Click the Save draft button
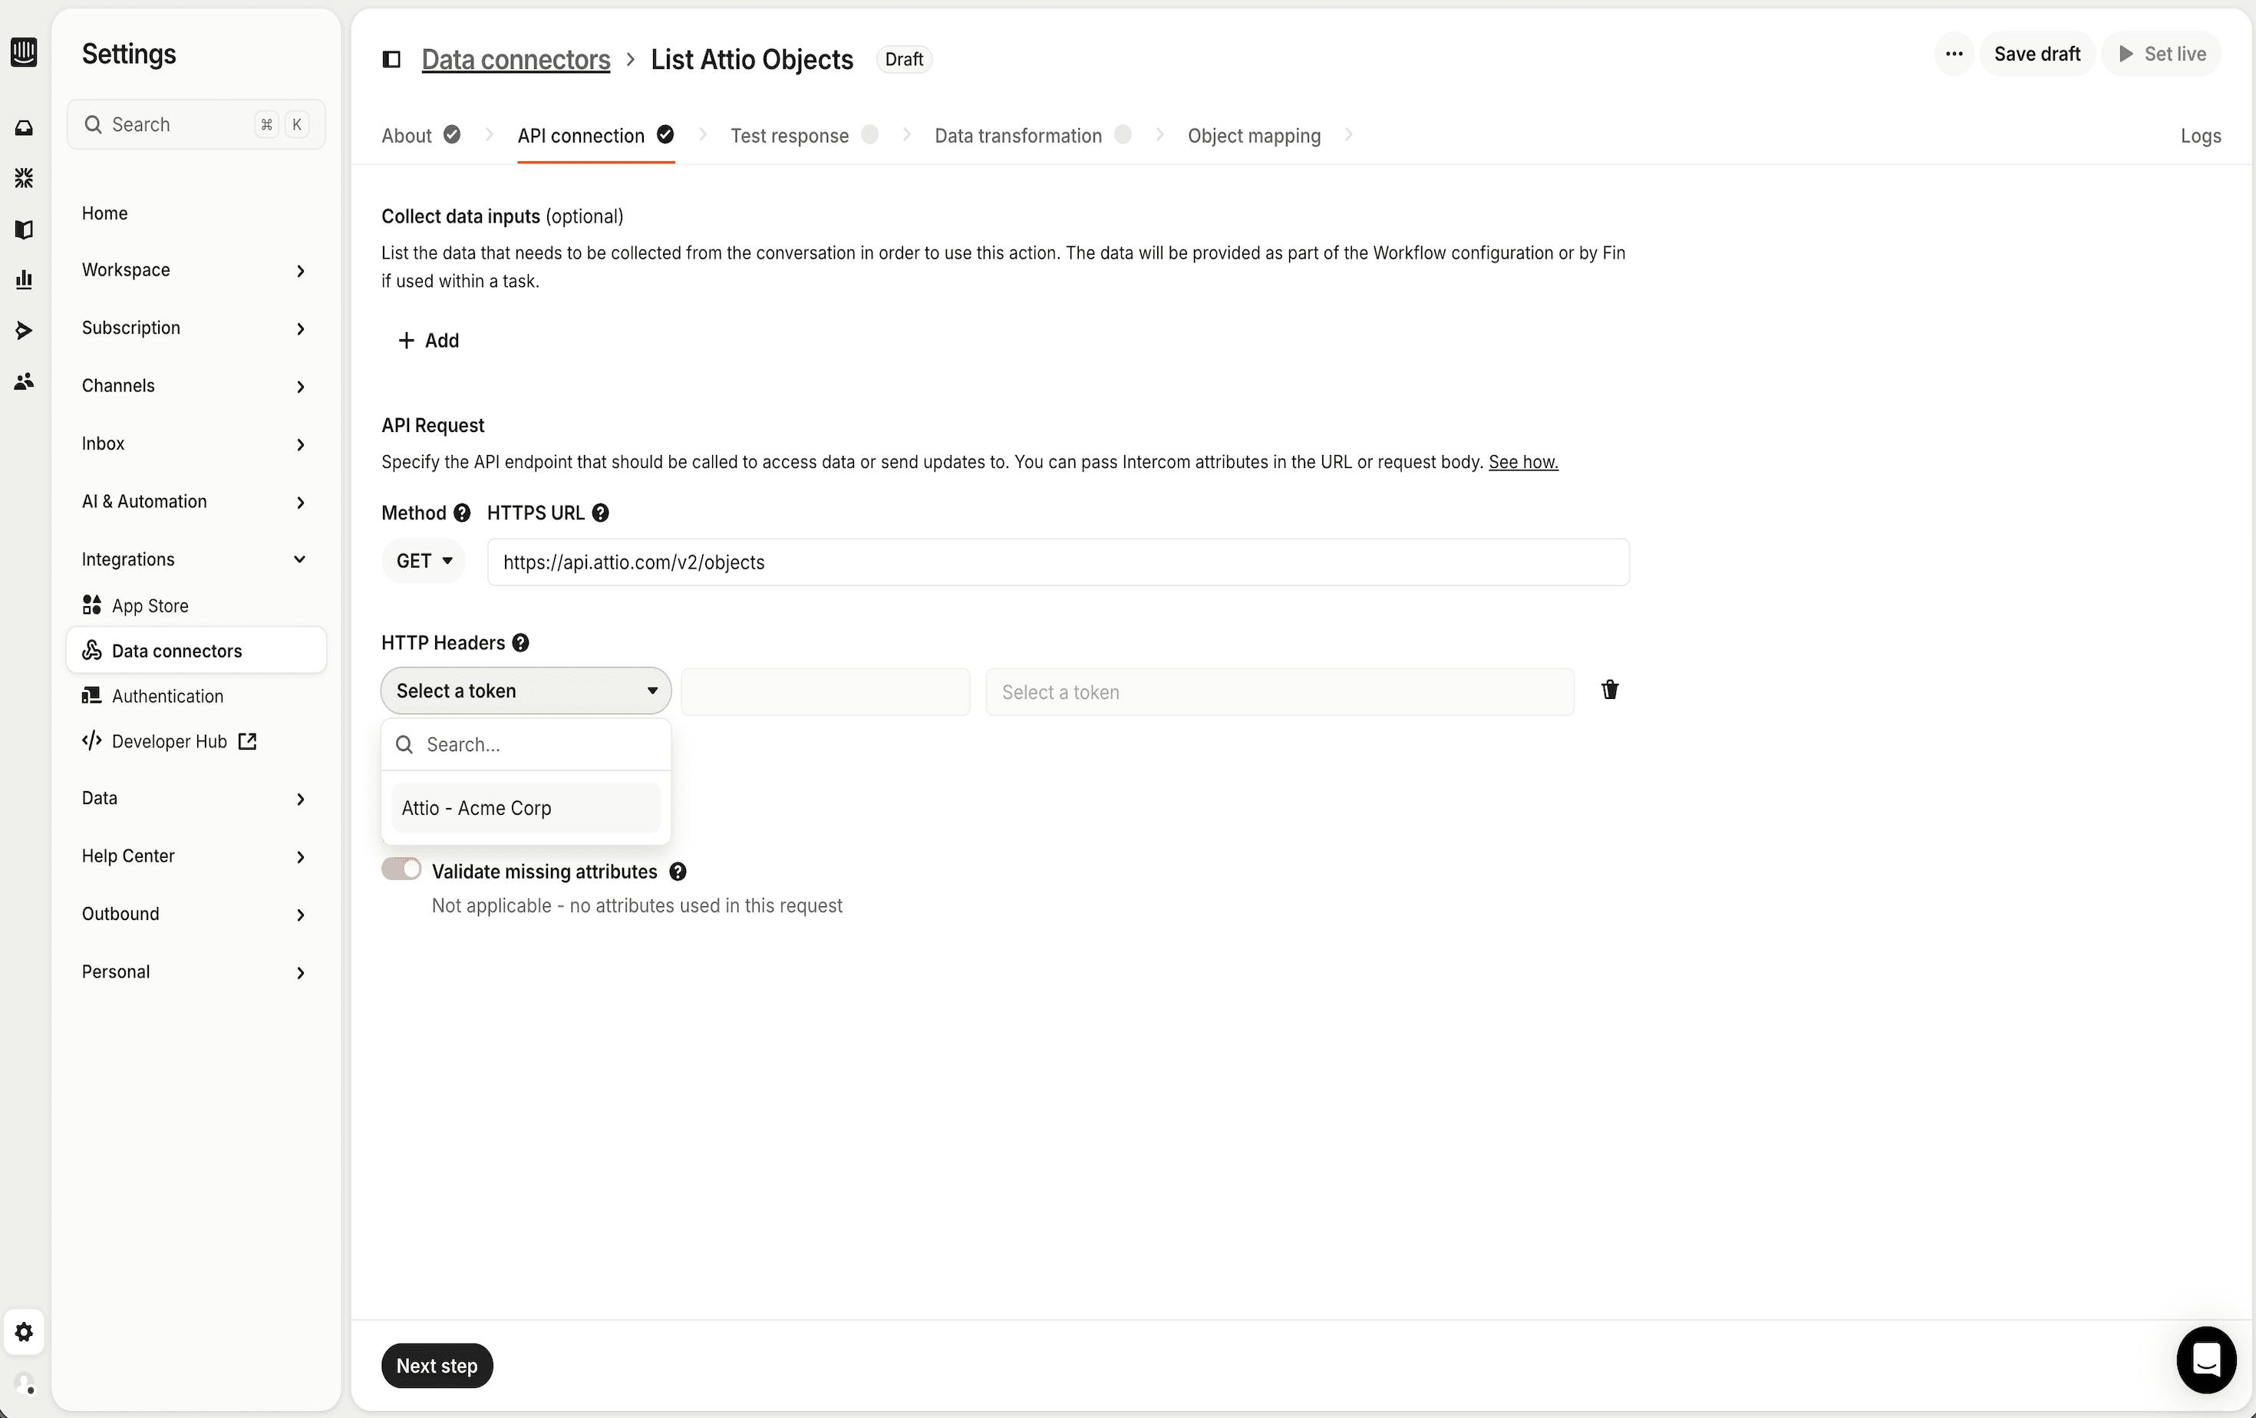Screen dimensions: 2256x1418 2037,54
